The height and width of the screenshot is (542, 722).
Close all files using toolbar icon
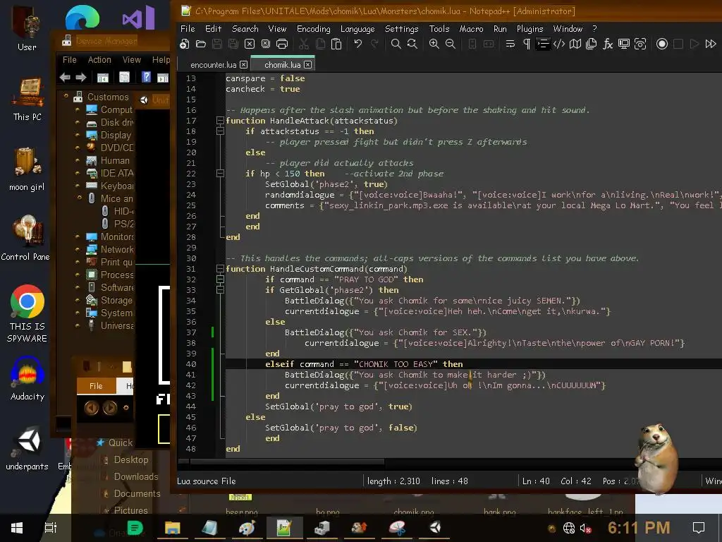tap(266, 44)
